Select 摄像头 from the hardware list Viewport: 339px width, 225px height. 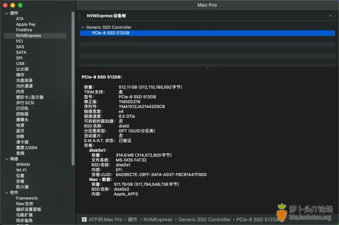(22, 119)
